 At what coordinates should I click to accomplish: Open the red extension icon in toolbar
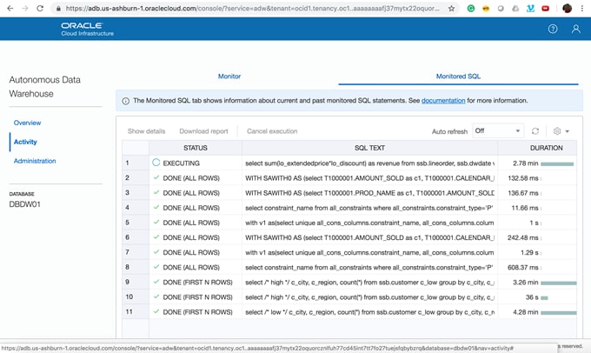click(x=545, y=8)
